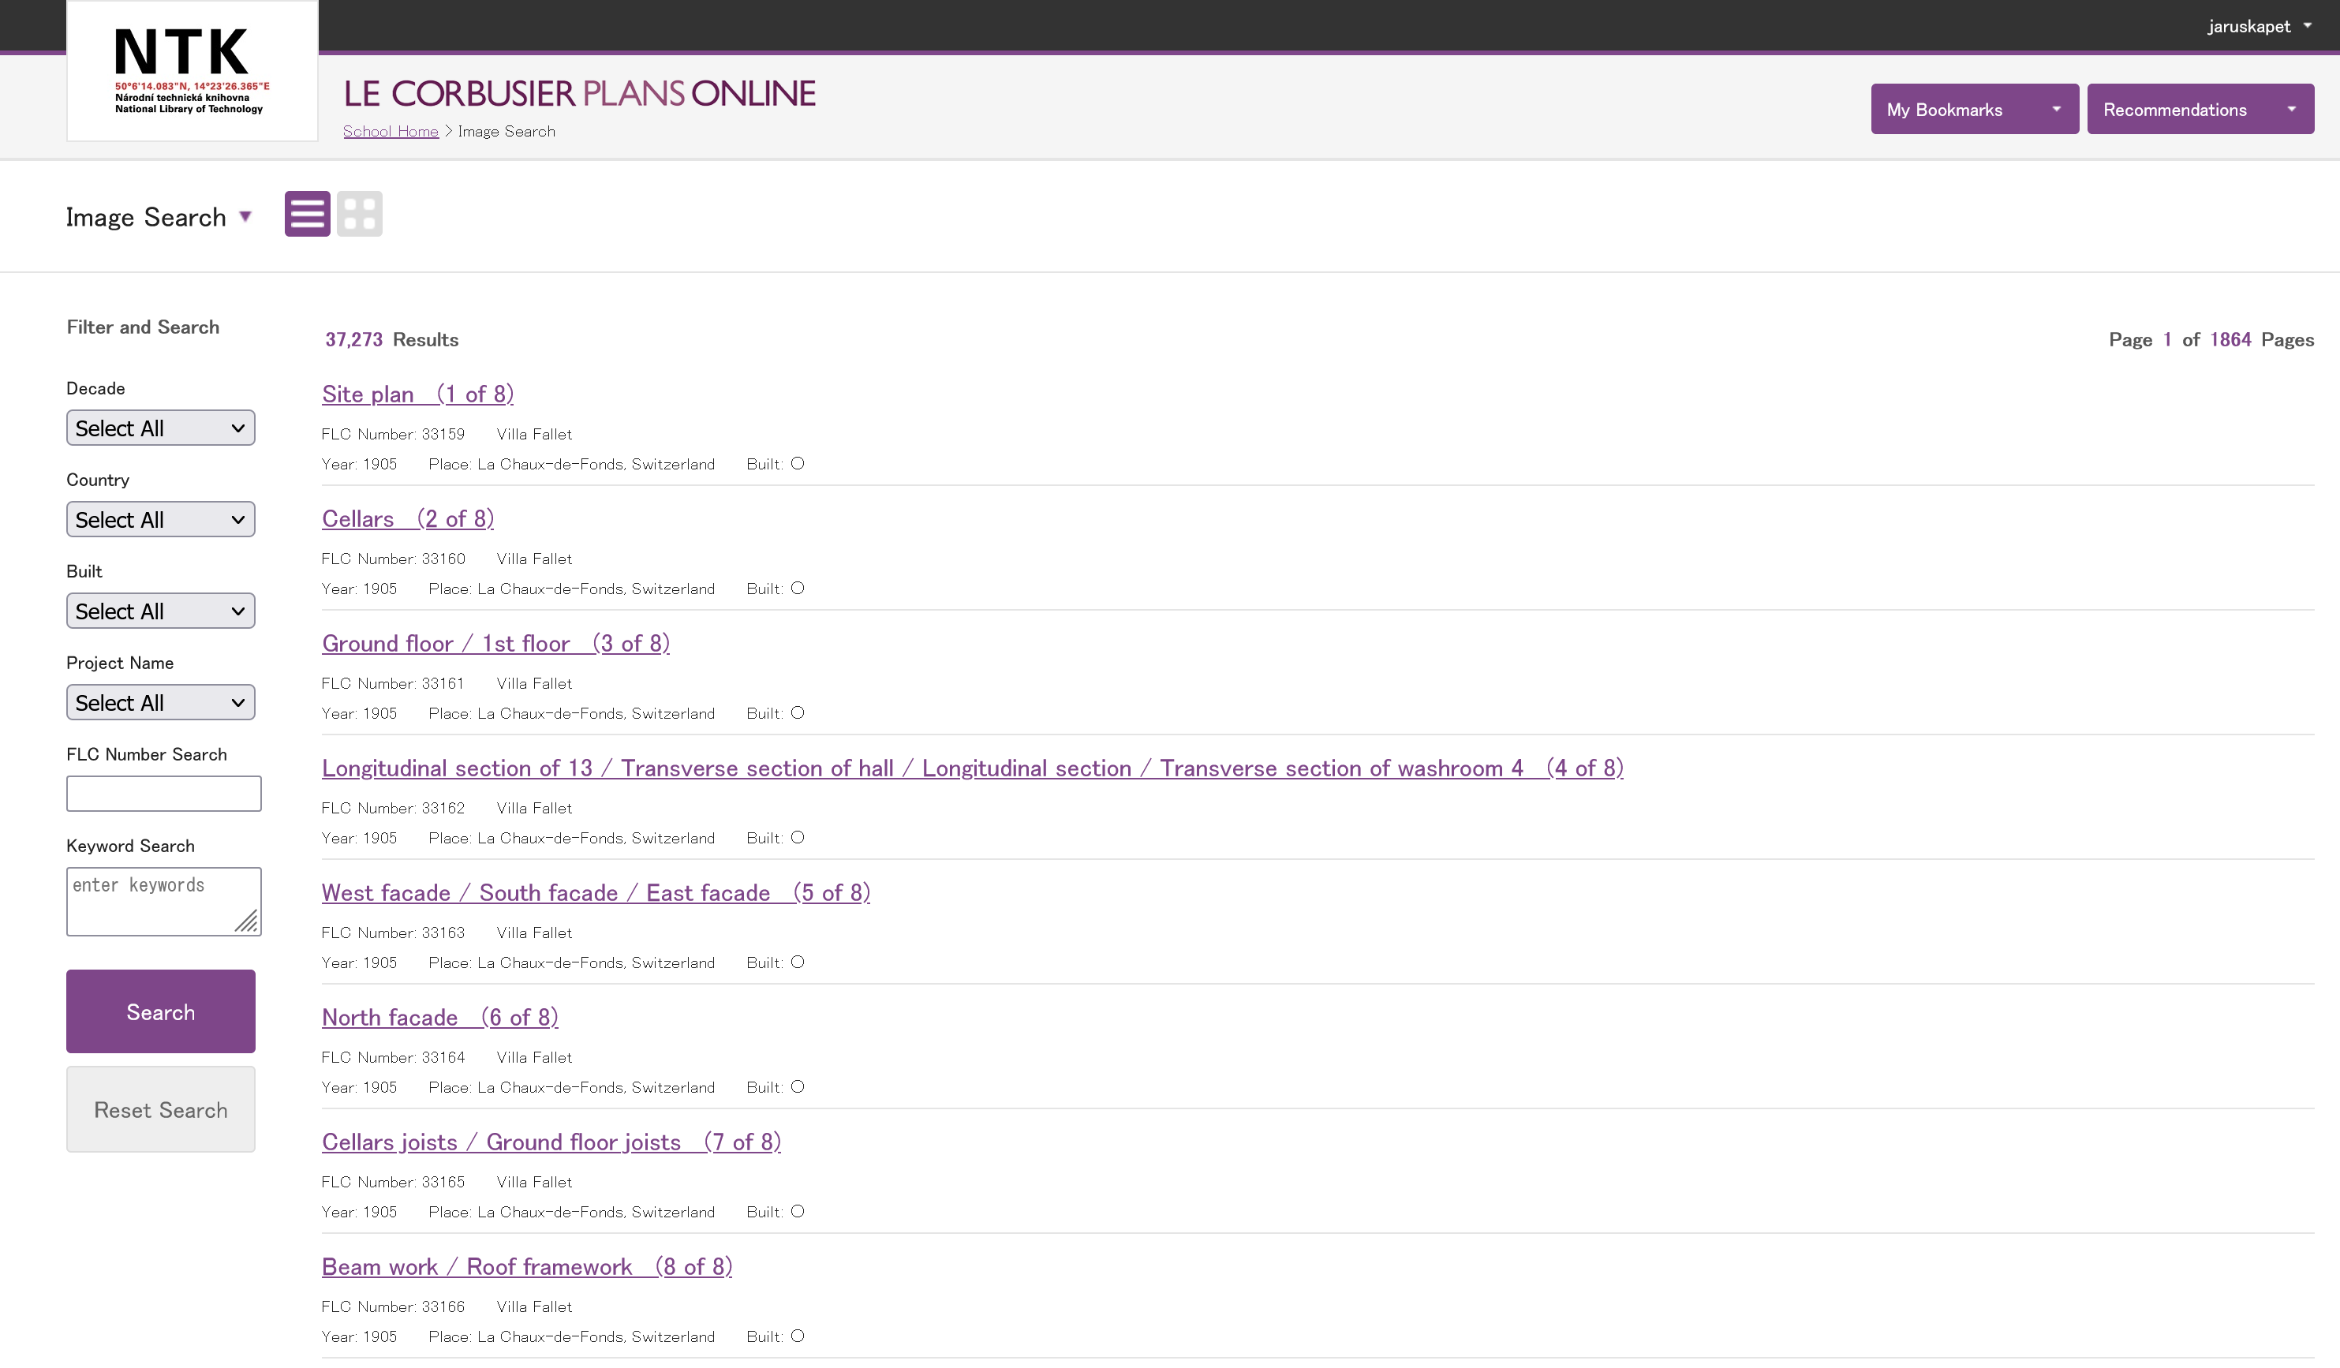Open Longitudinal section of 13 result
The height and width of the screenshot is (1368, 2340).
[972, 768]
